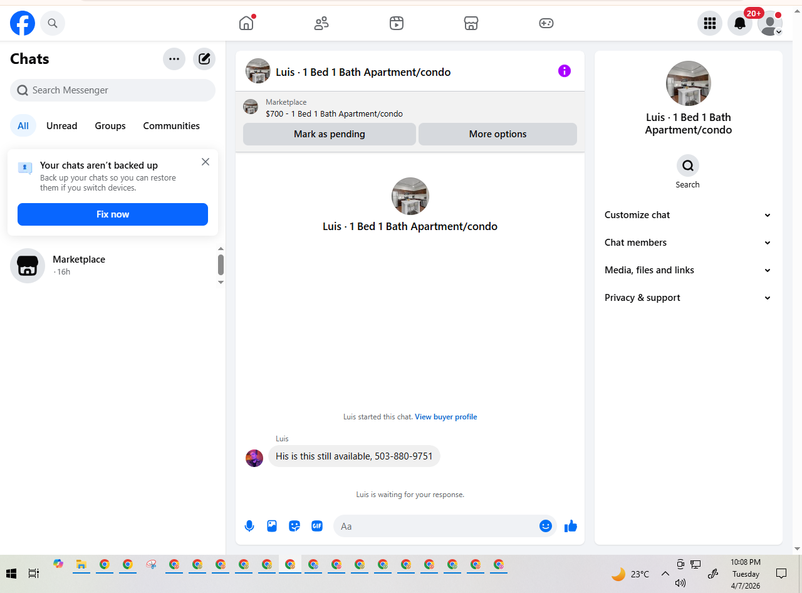Open the Marketplace chat row
Viewport: 802px width, 593px height.
113,266
